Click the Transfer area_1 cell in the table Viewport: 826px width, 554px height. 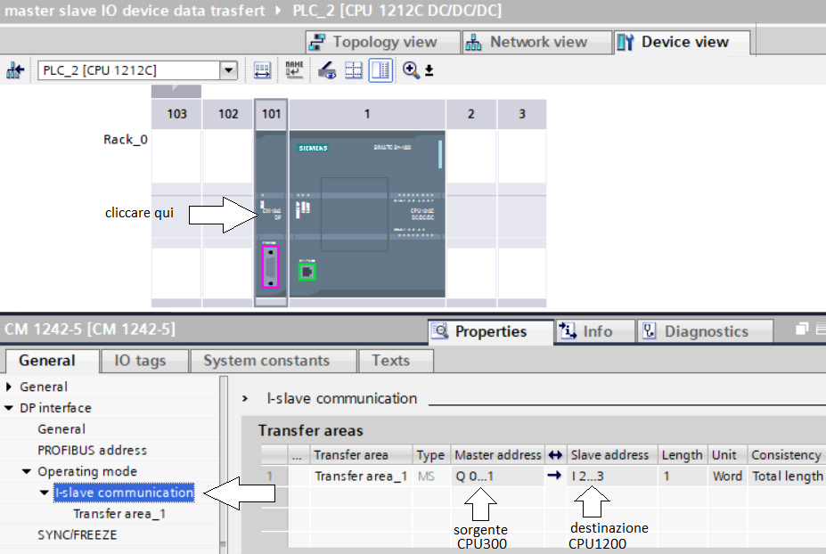click(x=361, y=476)
